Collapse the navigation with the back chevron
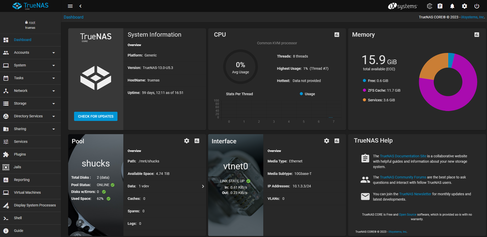 pos(80,6)
